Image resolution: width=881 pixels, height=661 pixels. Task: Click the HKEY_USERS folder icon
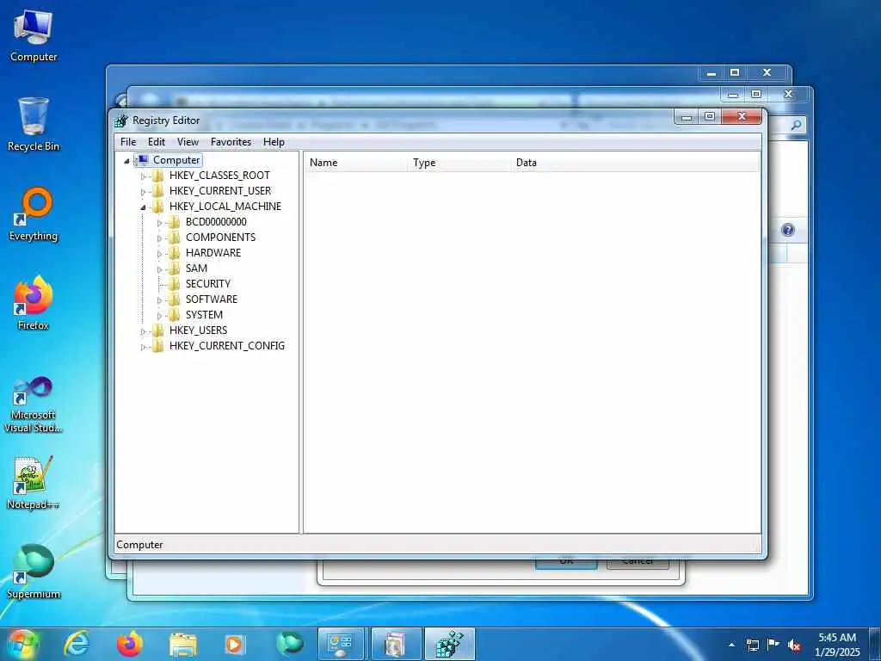click(x=158, y=330)
